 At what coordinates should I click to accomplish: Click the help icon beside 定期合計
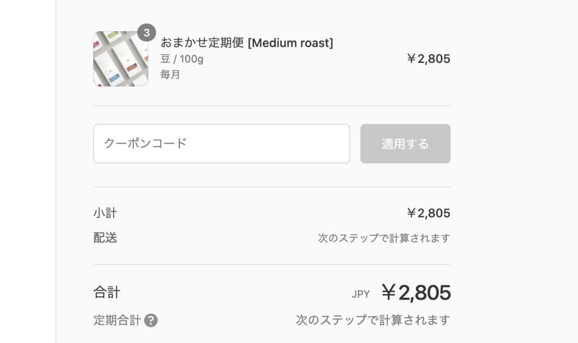(151, 320)
